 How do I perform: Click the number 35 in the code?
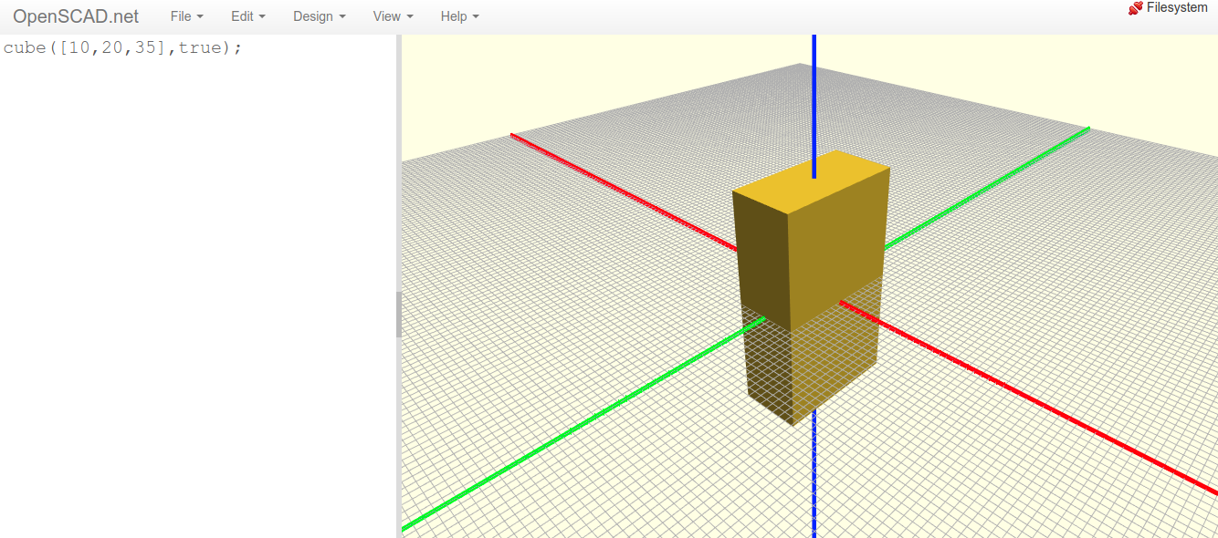145,47
